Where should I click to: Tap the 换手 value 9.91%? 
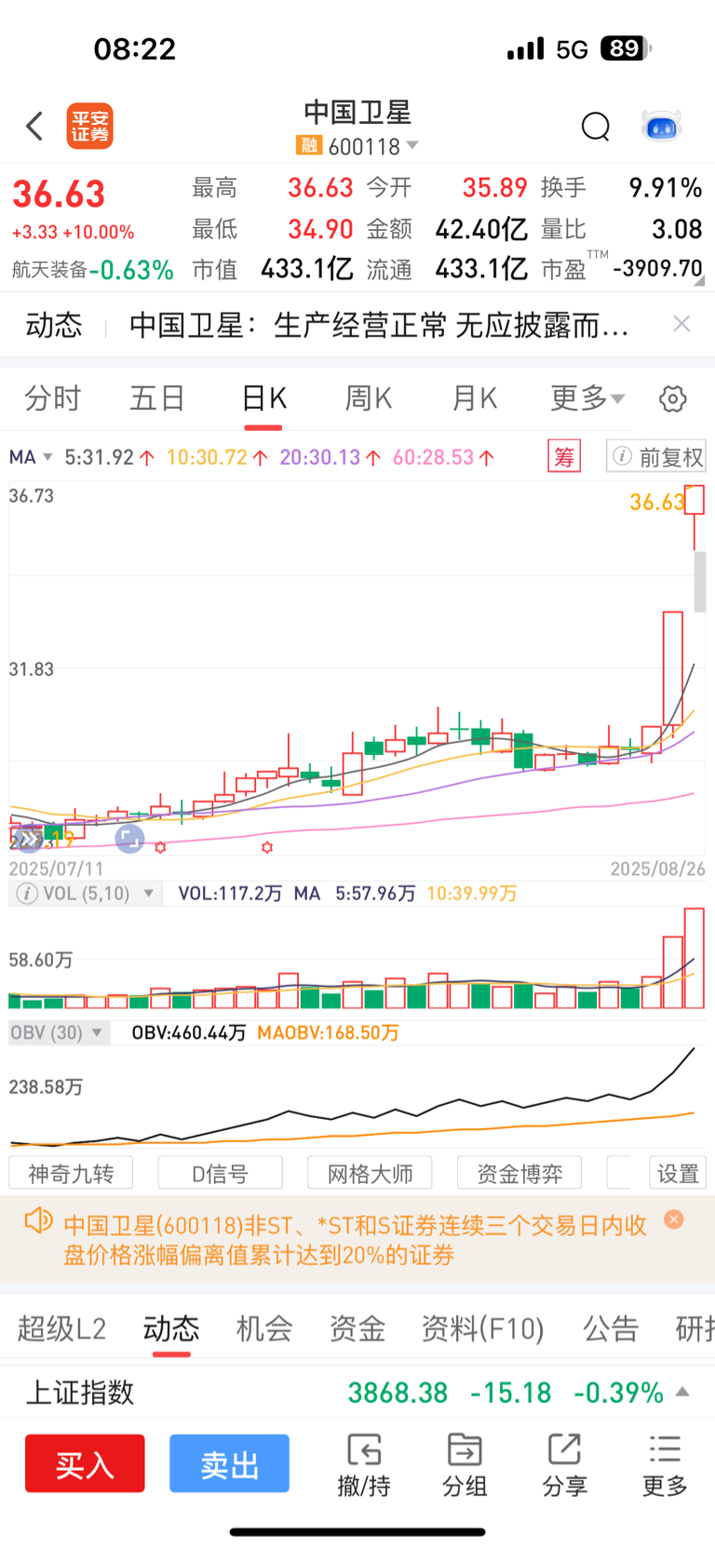(666, 187)
